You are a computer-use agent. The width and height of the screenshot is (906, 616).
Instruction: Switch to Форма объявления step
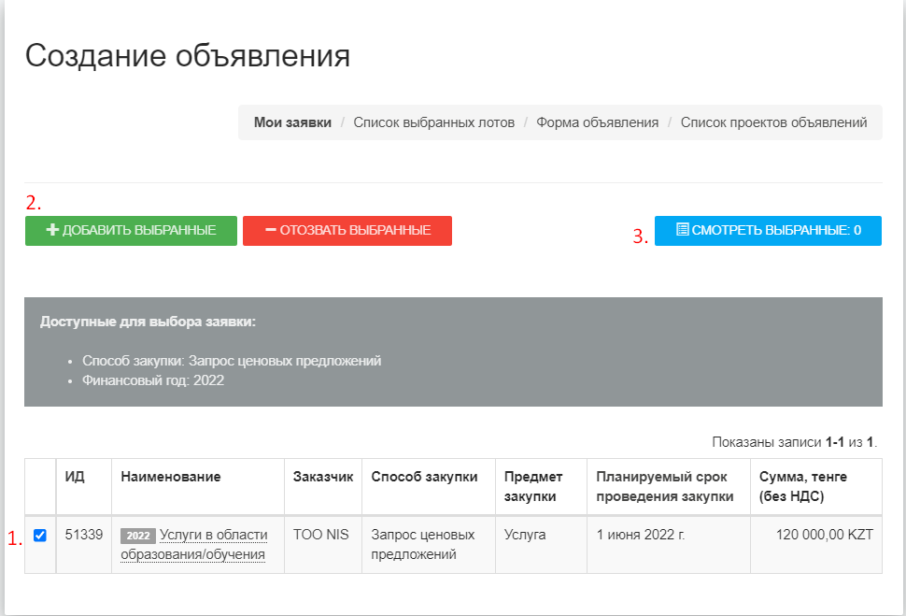click(597, 122)
